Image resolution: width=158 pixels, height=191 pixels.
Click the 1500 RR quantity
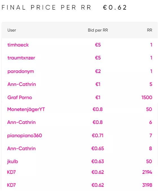tap(147, 97)
